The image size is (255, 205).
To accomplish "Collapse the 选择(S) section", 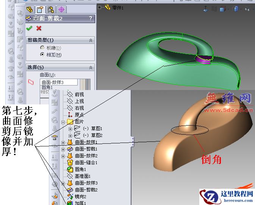I will click(91, 67).
